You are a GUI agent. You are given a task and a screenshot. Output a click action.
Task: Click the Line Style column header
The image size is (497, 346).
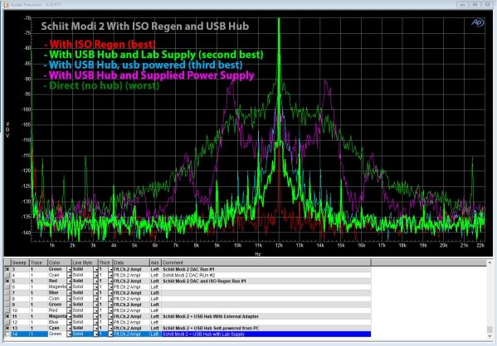point(85,262)
